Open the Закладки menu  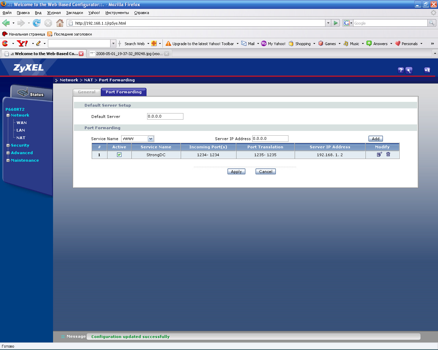coord(75,13)
